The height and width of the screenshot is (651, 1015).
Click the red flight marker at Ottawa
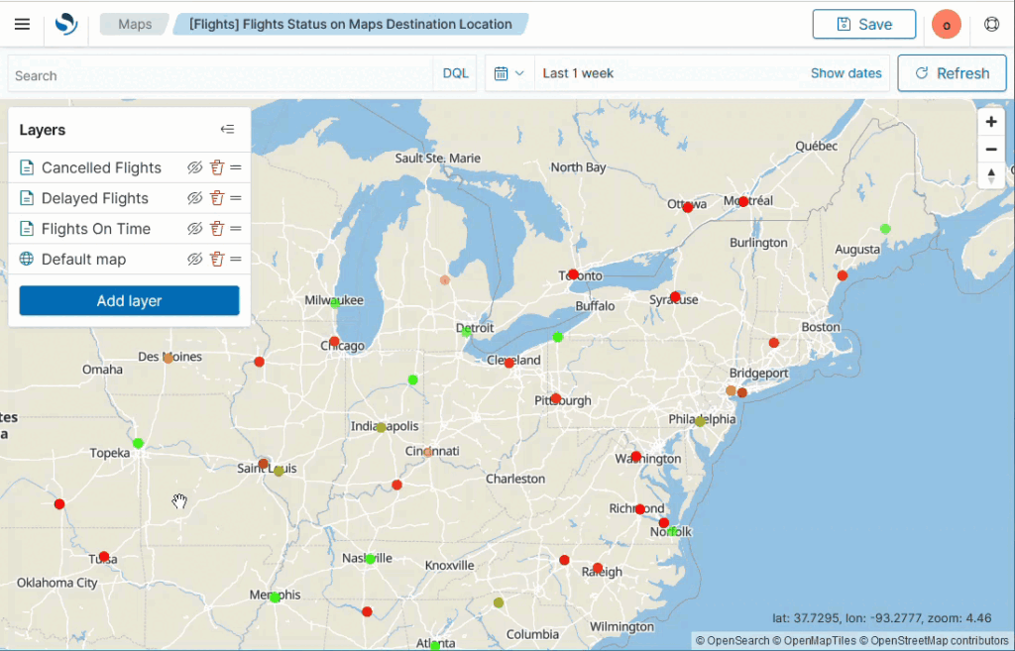[688, 207]
